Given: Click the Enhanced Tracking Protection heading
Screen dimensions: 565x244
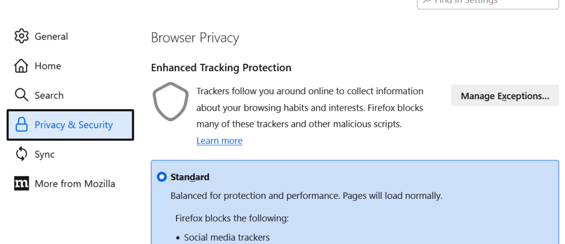Looking at the screenshot, I should (x=221, y=68).
